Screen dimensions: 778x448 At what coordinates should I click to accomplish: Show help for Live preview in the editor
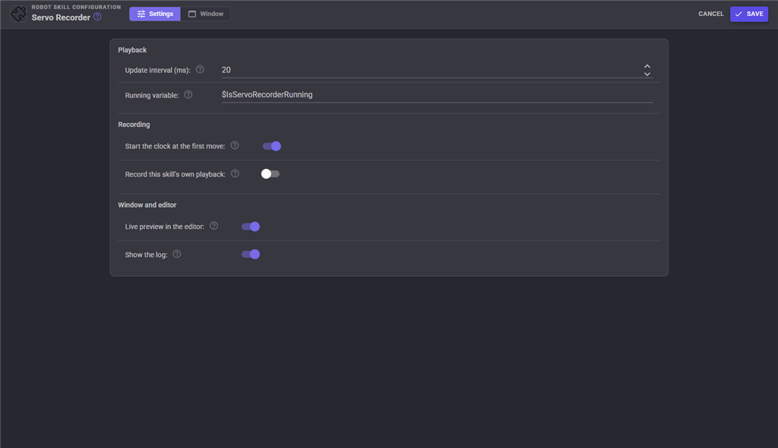[x=213, y=226]
